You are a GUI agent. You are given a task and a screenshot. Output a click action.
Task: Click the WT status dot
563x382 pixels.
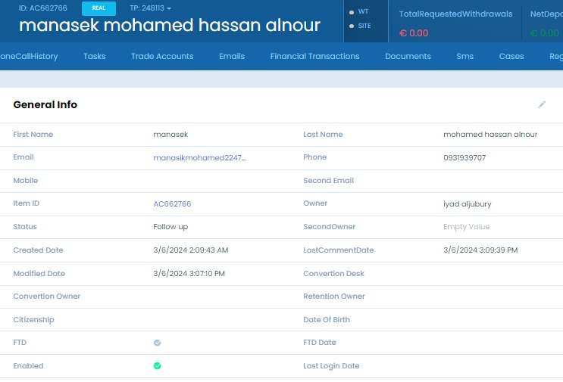[x=352, y=12]
